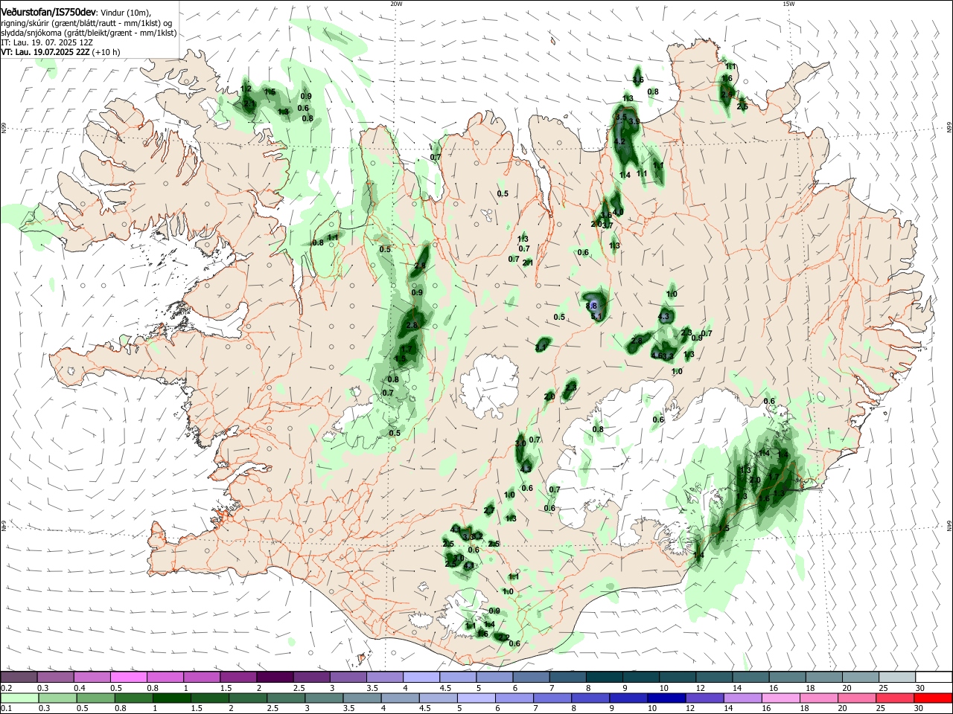
Task: Select bottom-row legend swatch starting at 7
Action: point(552,698)
